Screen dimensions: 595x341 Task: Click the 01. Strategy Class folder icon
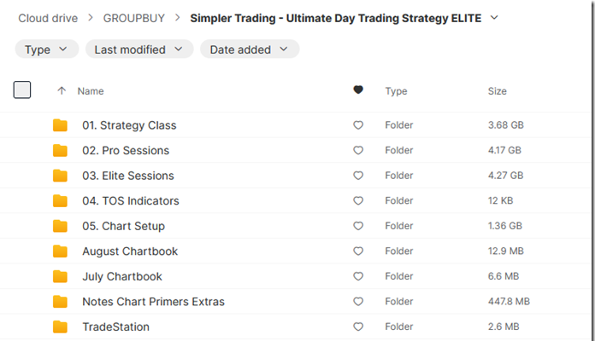pyautogui.click(x=60, y=125)
